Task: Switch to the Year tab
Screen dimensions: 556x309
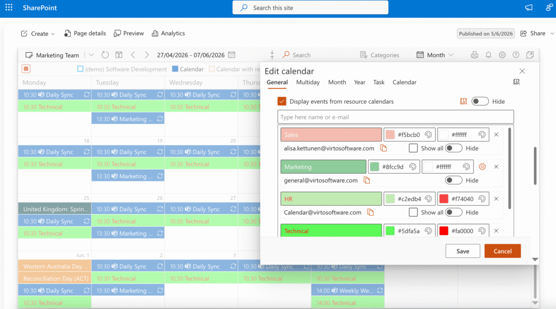Action: 359,83
